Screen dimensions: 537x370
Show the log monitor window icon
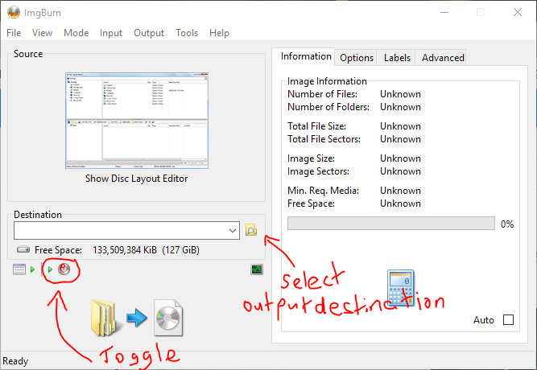click(257, 269)
